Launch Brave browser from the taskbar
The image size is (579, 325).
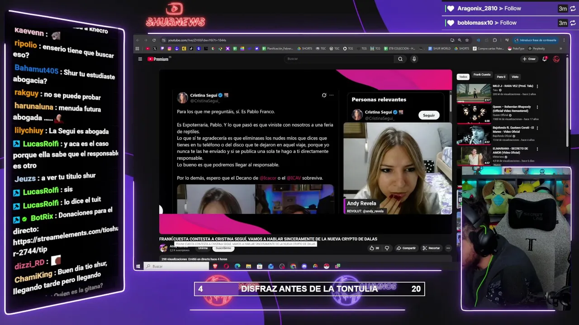(215, 266)
